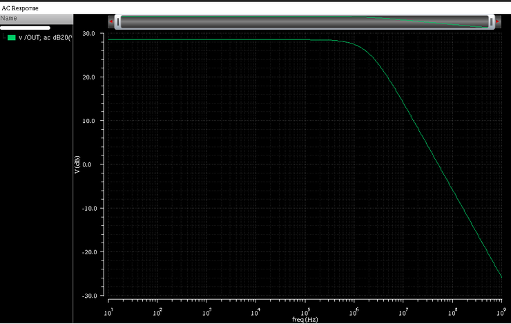
Task: Click the white scrollbar under Name header
Action: point(25,28)
